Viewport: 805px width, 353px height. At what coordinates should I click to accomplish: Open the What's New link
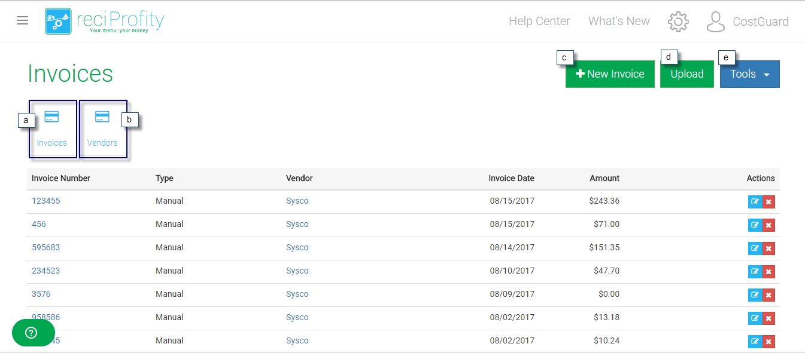[x=619, y=22]
